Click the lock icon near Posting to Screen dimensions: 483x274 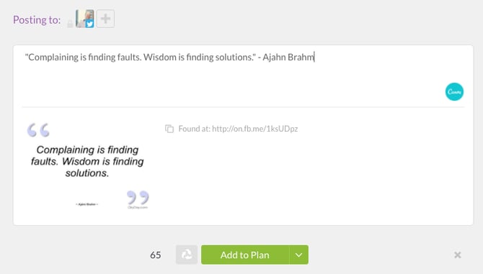click(x=70, y=23)
